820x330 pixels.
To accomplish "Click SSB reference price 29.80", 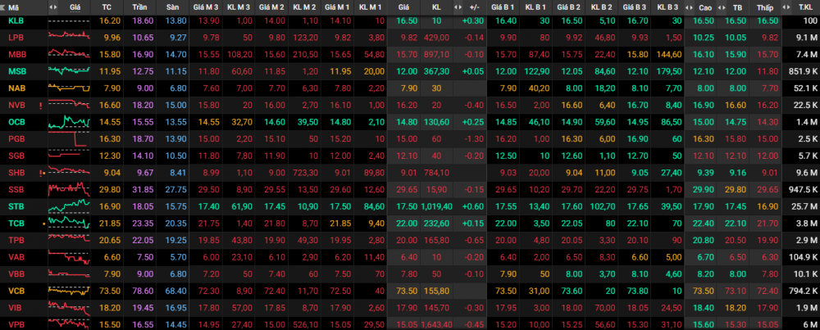I will pyautogui.click(x=111, y=189).
